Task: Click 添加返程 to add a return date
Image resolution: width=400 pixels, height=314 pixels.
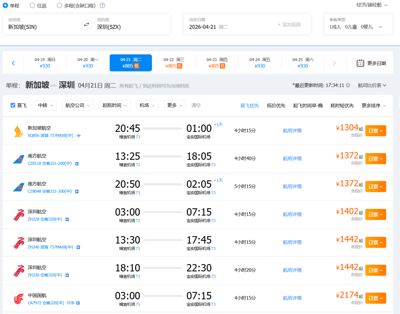Action: (x=289, y=24)
